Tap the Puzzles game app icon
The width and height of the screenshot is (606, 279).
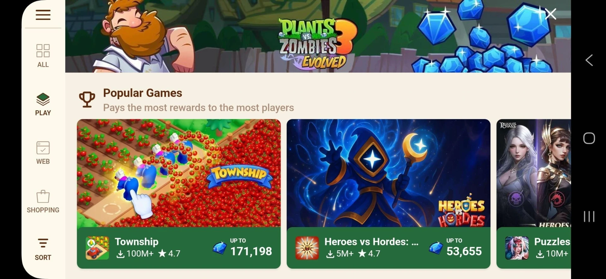point(517,248)
